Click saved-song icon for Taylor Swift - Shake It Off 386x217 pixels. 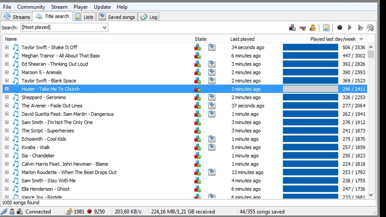(x=212, y=47)
